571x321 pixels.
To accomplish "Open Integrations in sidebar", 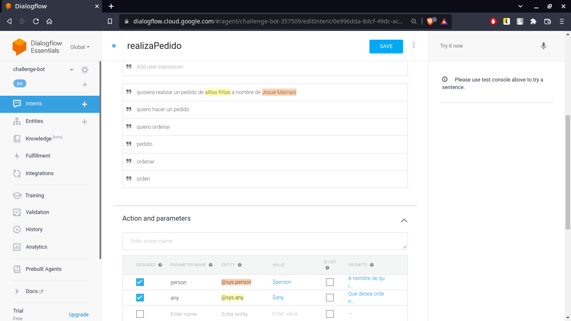I will point(40,173).
